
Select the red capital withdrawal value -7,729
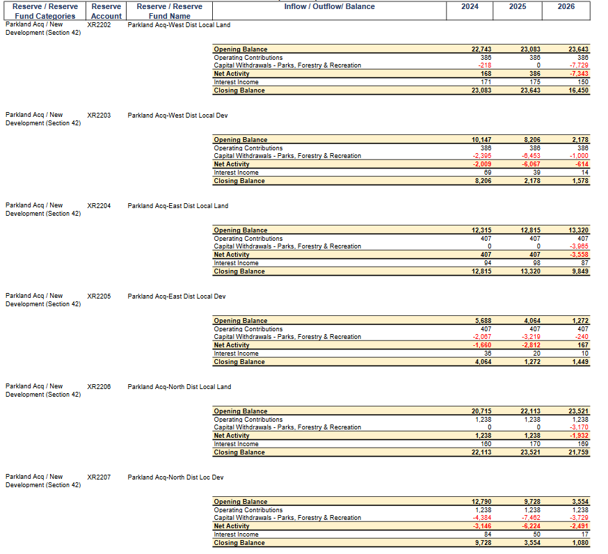[579, 65]
